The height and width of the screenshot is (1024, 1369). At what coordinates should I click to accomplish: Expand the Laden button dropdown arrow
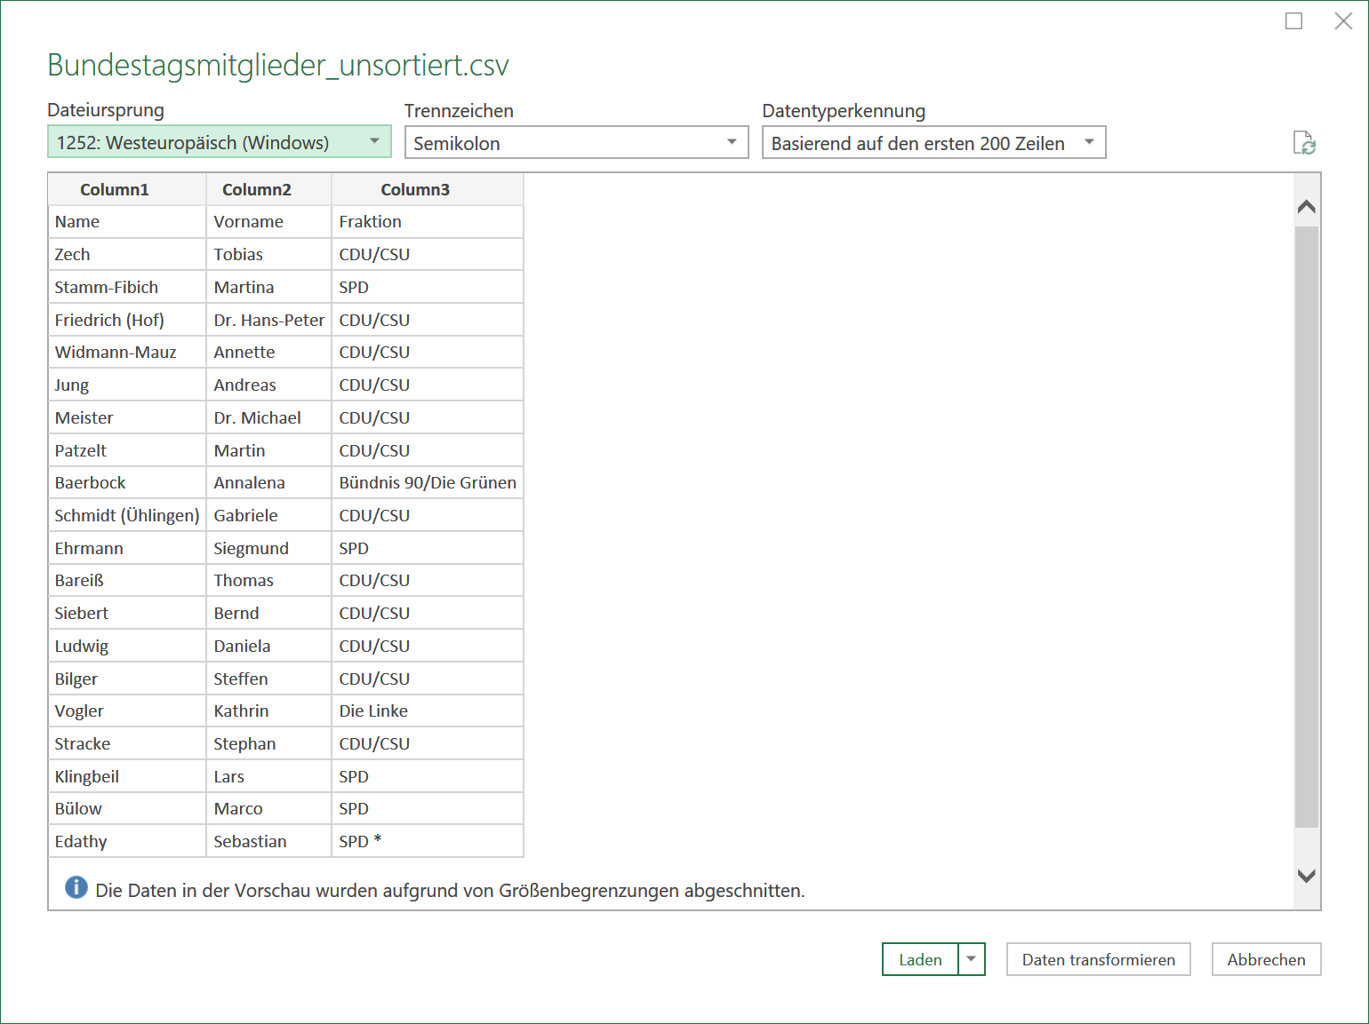click(x=972, y=959)
